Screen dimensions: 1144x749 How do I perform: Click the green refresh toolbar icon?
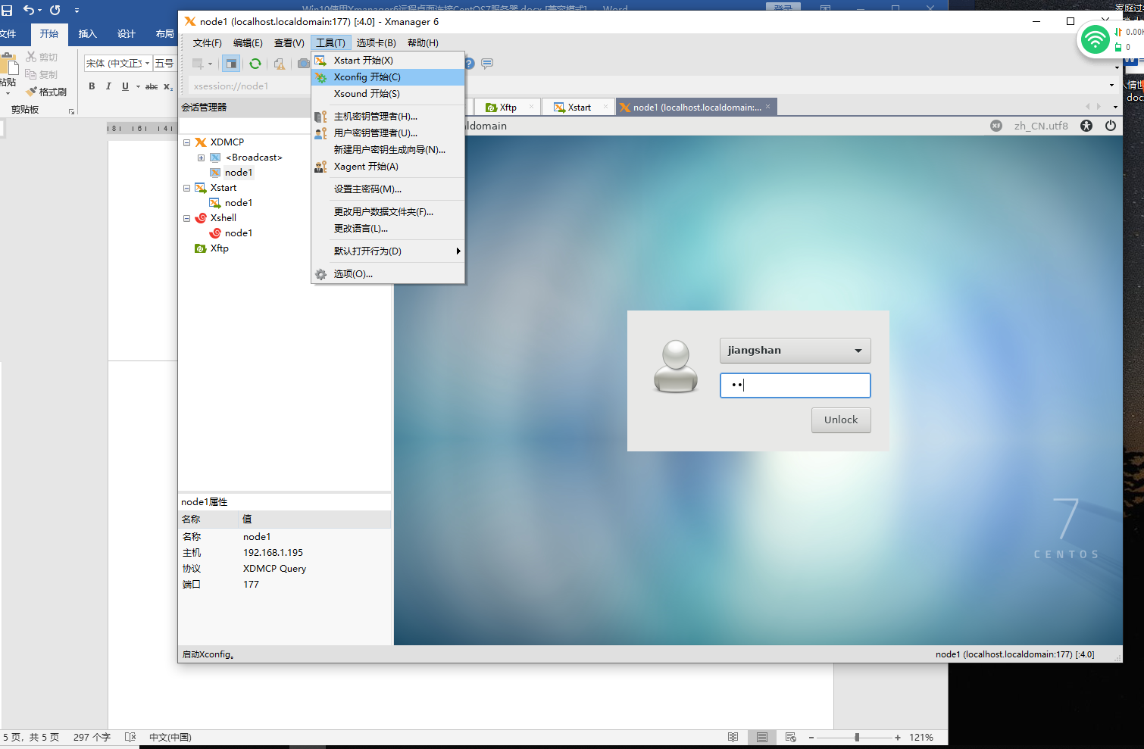coord(255,64)
